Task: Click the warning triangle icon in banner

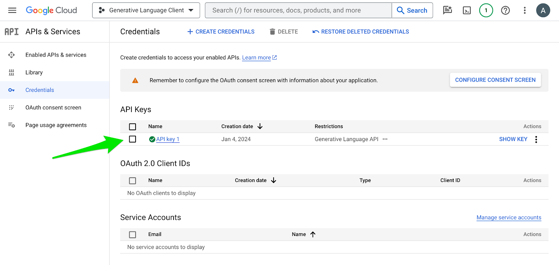Action: coord(135,80)
